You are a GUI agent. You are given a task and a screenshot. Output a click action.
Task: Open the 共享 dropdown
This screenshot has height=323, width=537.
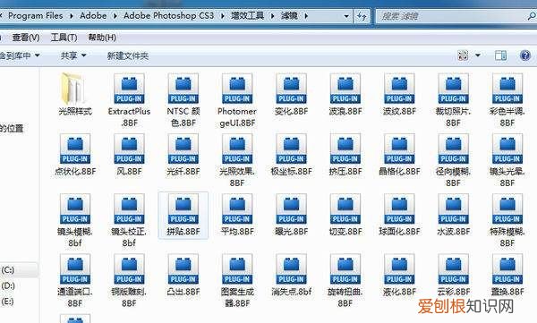coord(73,55)
